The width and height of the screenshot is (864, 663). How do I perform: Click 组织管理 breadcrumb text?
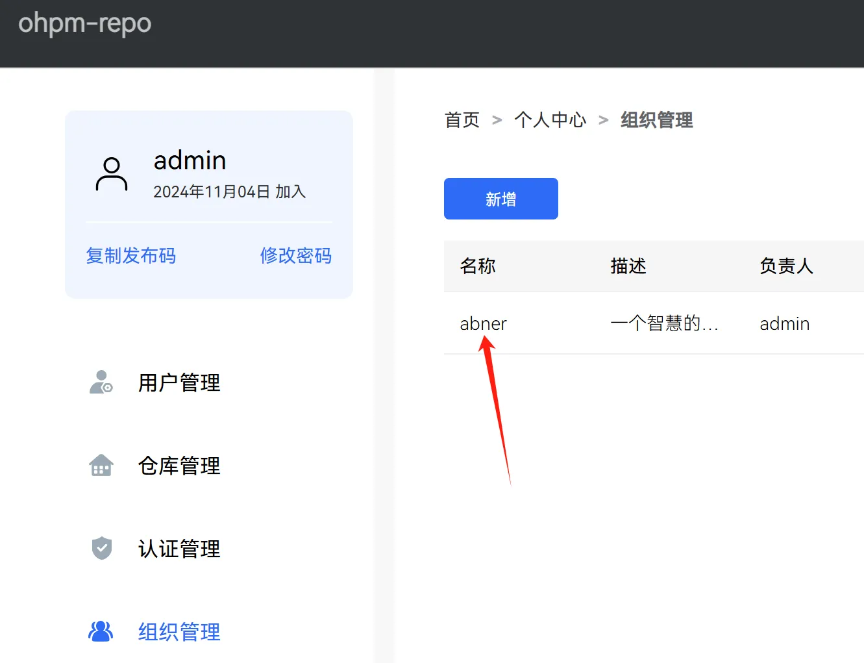point(656,120)
